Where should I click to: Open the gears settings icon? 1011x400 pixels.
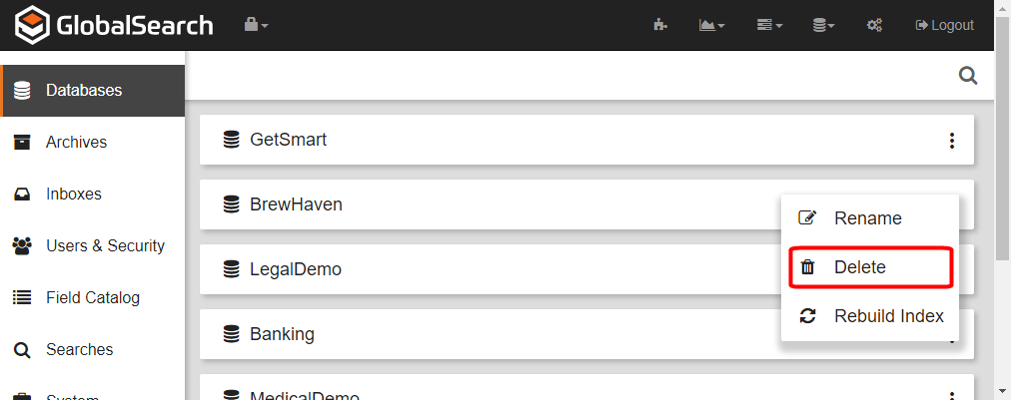(873, 25)
